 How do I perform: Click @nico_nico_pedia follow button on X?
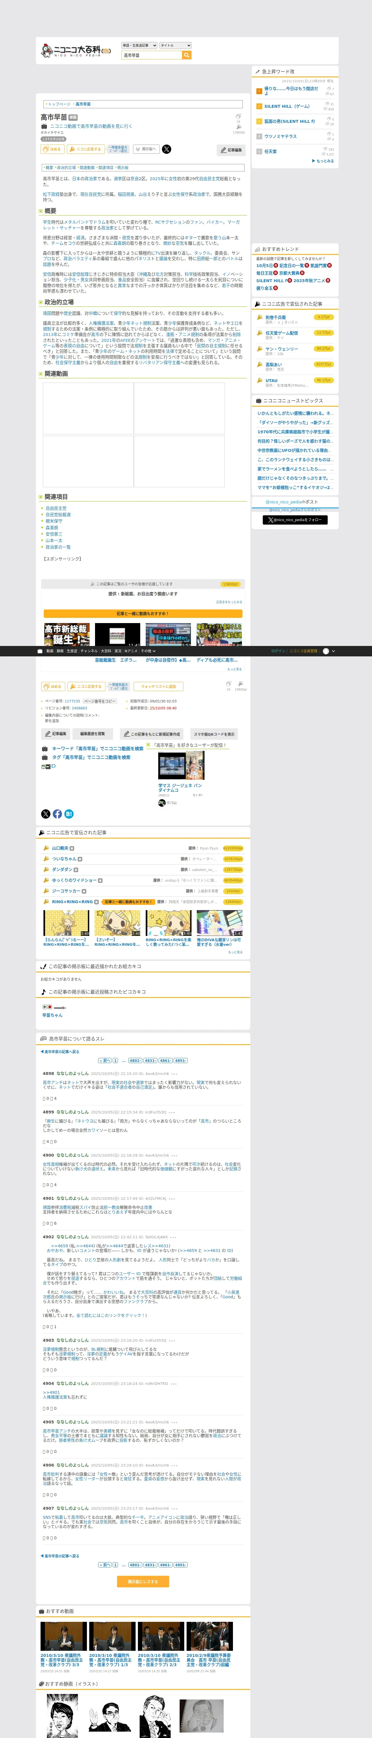[x=295, y=520]
